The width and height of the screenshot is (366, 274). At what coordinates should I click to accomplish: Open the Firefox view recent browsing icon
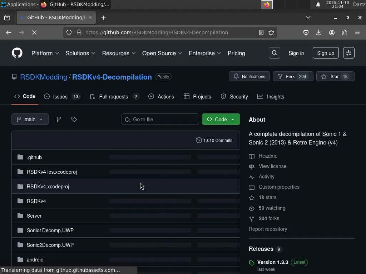point(7,18)
